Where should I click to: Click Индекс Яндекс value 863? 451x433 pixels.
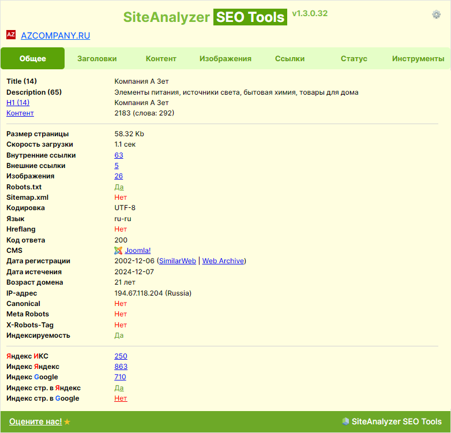tap(121, 367)
